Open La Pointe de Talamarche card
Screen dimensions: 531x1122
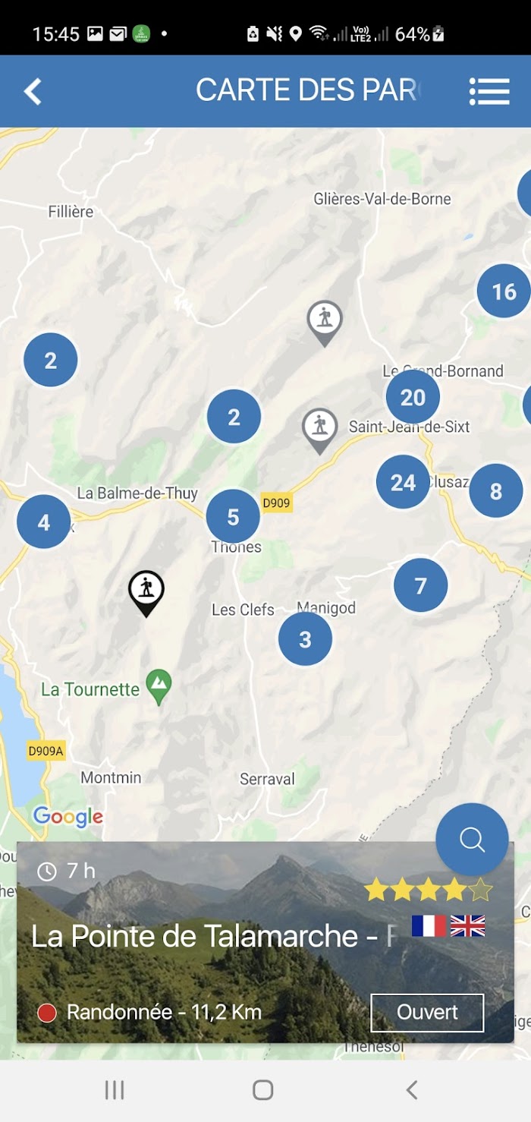[x=265, y=942]
